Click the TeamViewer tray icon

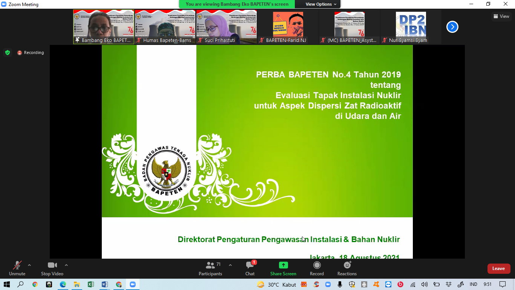coord(388,284)
